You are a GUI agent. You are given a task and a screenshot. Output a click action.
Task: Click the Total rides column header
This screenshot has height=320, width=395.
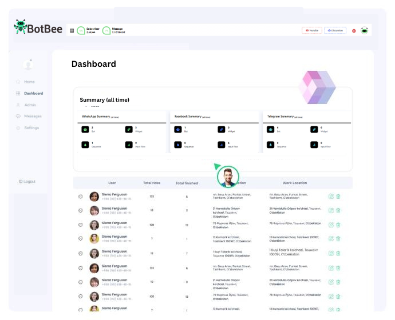(x=152, y=183)
